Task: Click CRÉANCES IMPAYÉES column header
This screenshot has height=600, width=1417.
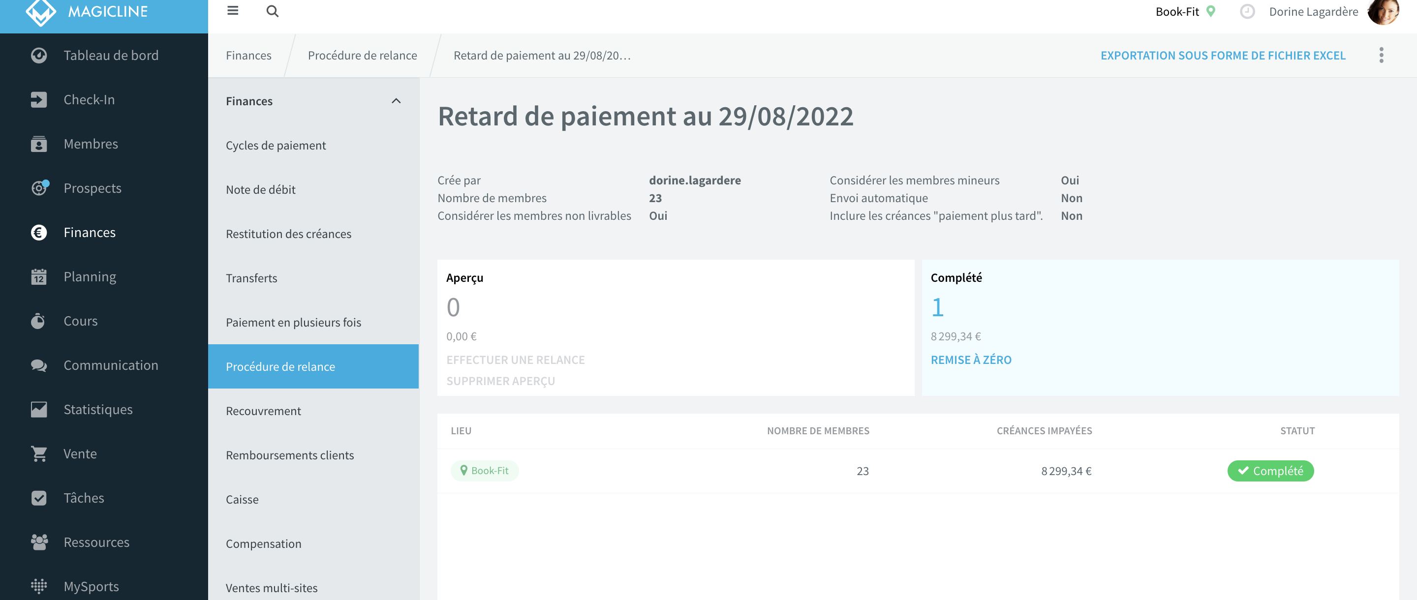Action: click(x=1044, y=431)
